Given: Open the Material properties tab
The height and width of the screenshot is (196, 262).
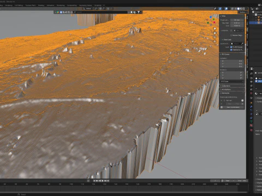Looking at the screenshot, I should coord(251,125).
